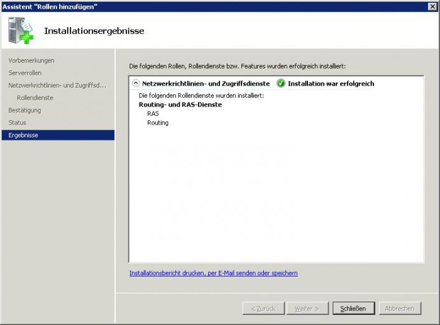This screenshot has height=325, width=440.
Task: Click the Routing role service entry
Action: point(158,123)
